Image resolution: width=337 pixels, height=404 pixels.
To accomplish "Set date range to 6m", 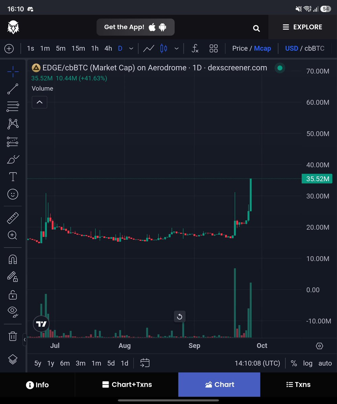I will click(x=65, y=363).
